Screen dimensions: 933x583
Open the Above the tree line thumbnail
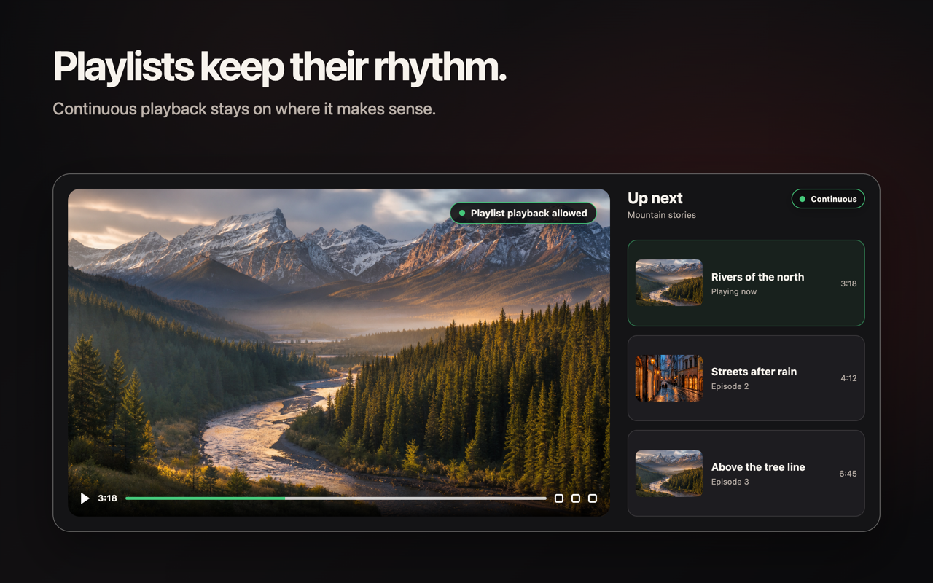(668, 473)
